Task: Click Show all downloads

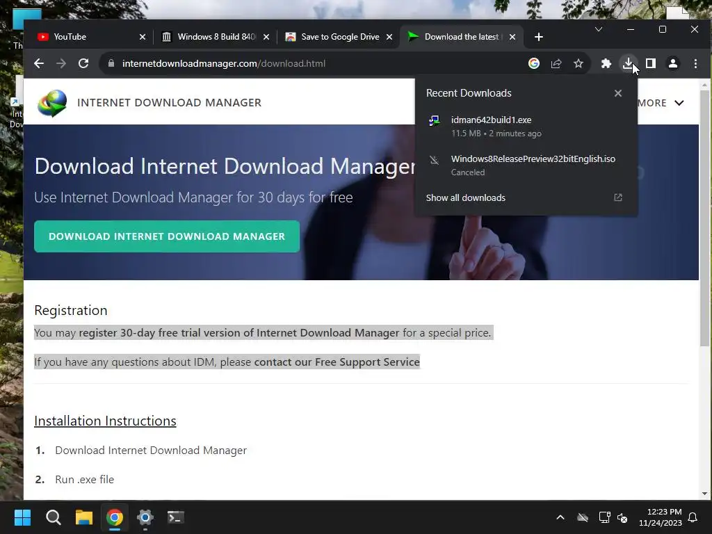Action: (465, 198)
